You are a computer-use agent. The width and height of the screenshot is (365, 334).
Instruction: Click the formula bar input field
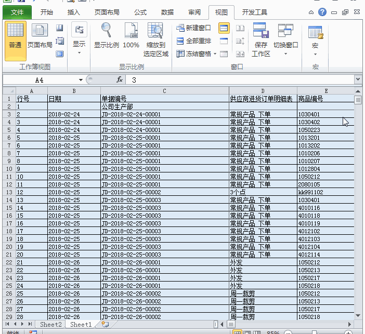(x=240, y=80)
